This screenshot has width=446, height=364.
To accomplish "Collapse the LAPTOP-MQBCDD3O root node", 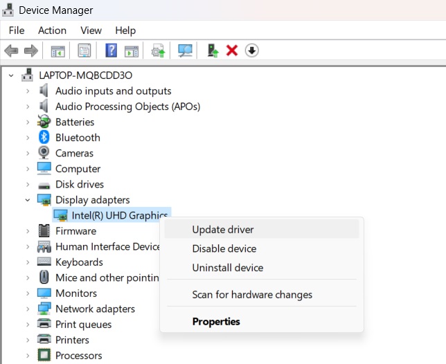I will [x=11, y=75].
